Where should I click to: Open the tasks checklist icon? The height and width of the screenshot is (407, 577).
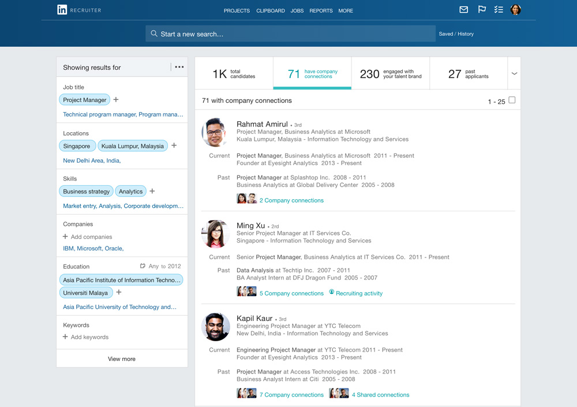pos(499,9)
